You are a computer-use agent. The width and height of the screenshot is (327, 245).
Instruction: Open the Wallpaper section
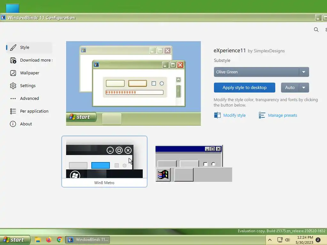[29, 73]
